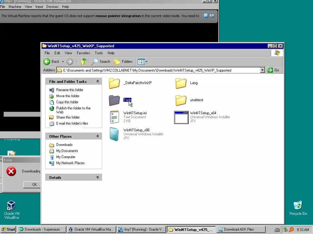Open VirtualBox window Input menu

click(x=39, y=7)
